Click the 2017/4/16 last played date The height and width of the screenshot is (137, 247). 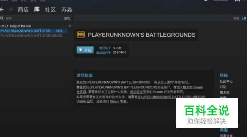120,52
